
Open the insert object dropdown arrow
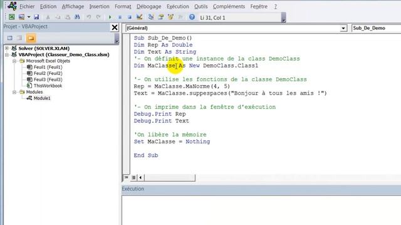29,17
